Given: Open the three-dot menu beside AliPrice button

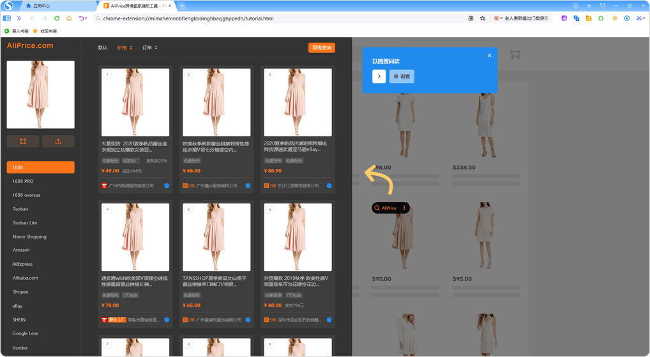Looking at the screenshot, I should pyautogui.click(x=404, y=208).
